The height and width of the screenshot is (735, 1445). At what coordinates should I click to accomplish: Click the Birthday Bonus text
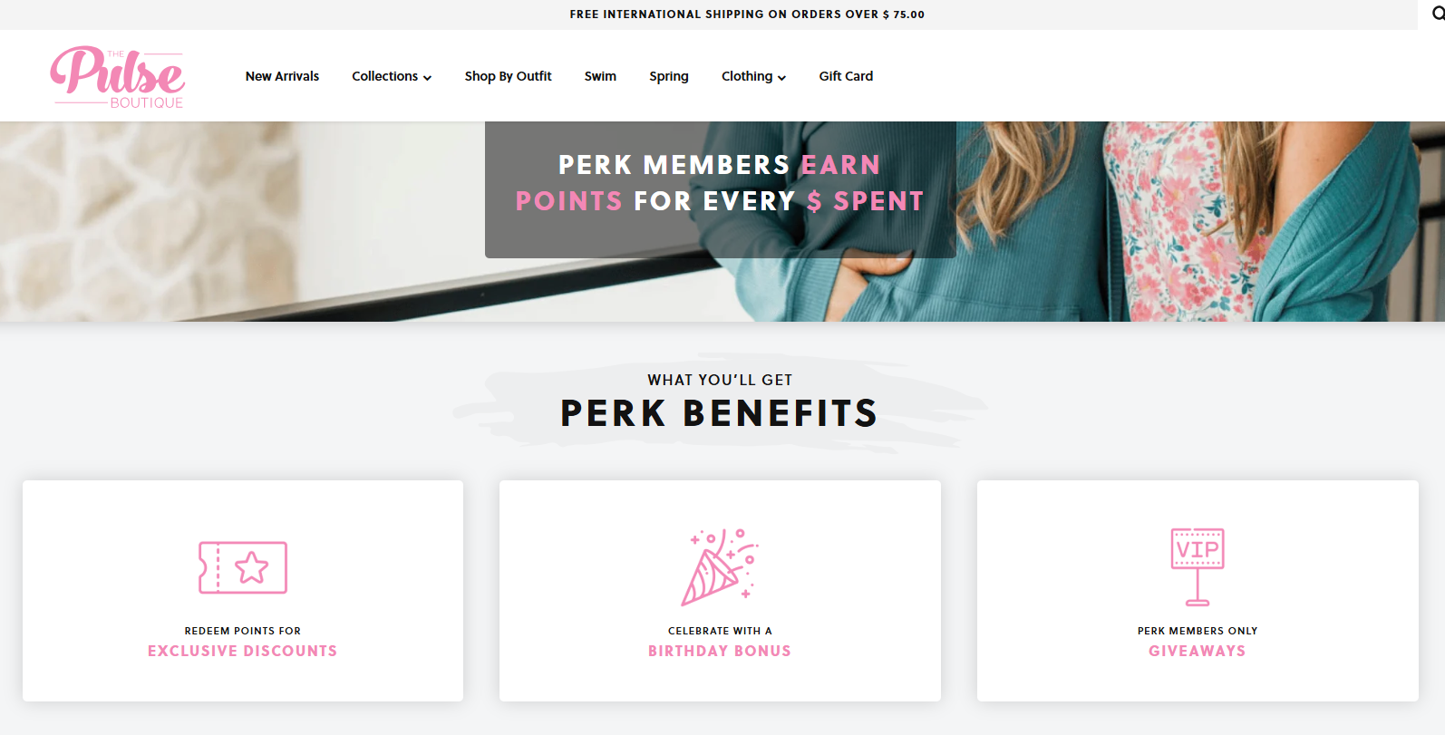point(720,651)
